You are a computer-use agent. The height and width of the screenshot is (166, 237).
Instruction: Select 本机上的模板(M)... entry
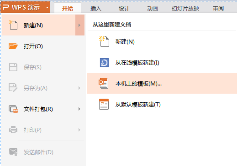click(x=162, y=83)
